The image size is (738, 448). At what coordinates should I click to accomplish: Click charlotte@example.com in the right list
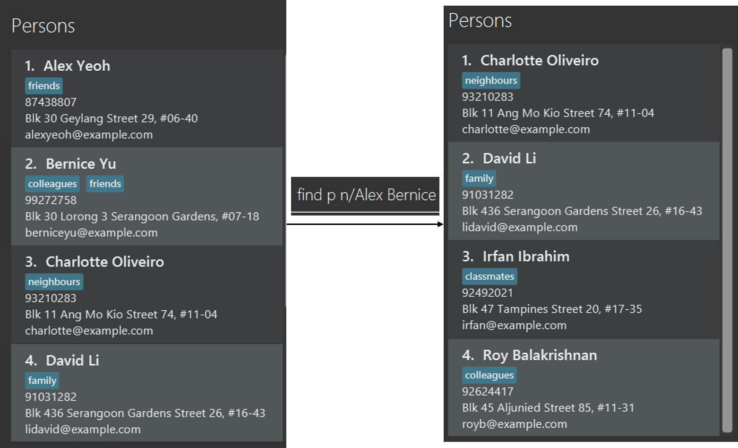526,130
